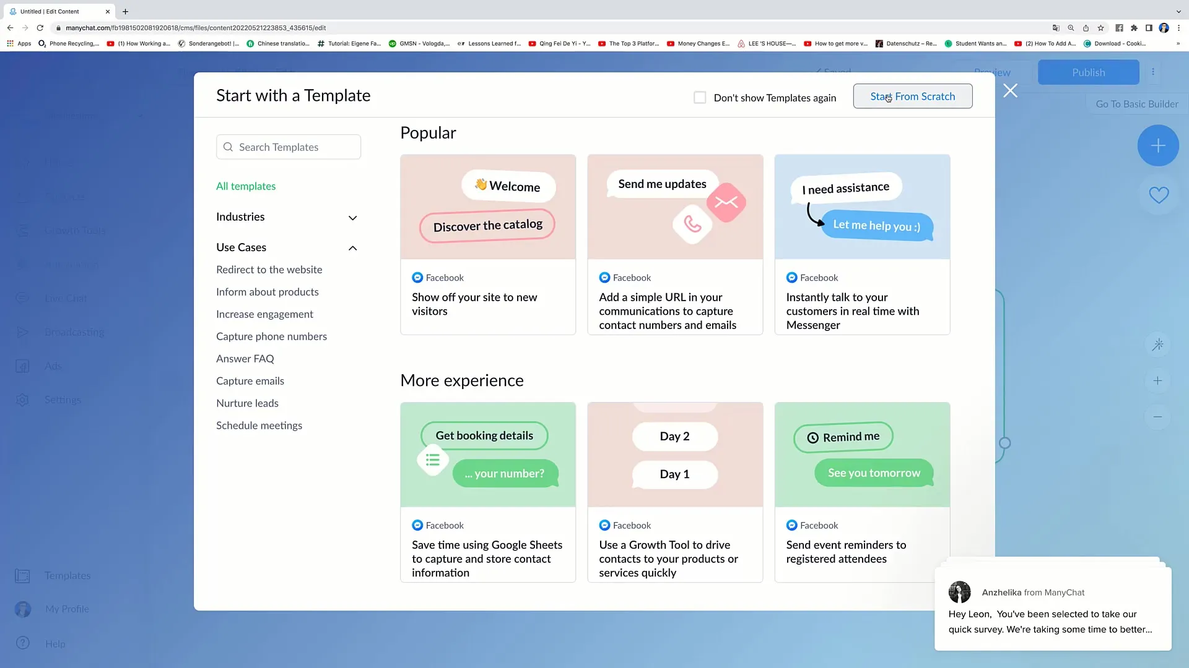Open Help in the left sidebar

click(x=55, y=644)
